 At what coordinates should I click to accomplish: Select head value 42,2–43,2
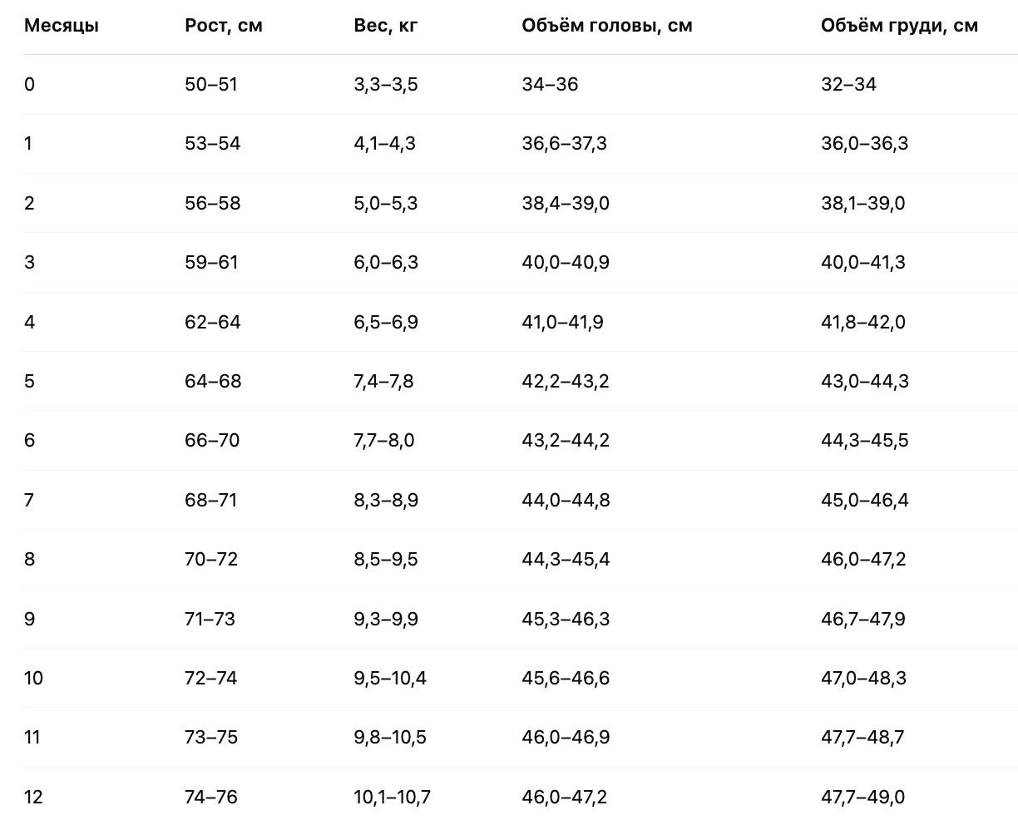tap(566, 381)
